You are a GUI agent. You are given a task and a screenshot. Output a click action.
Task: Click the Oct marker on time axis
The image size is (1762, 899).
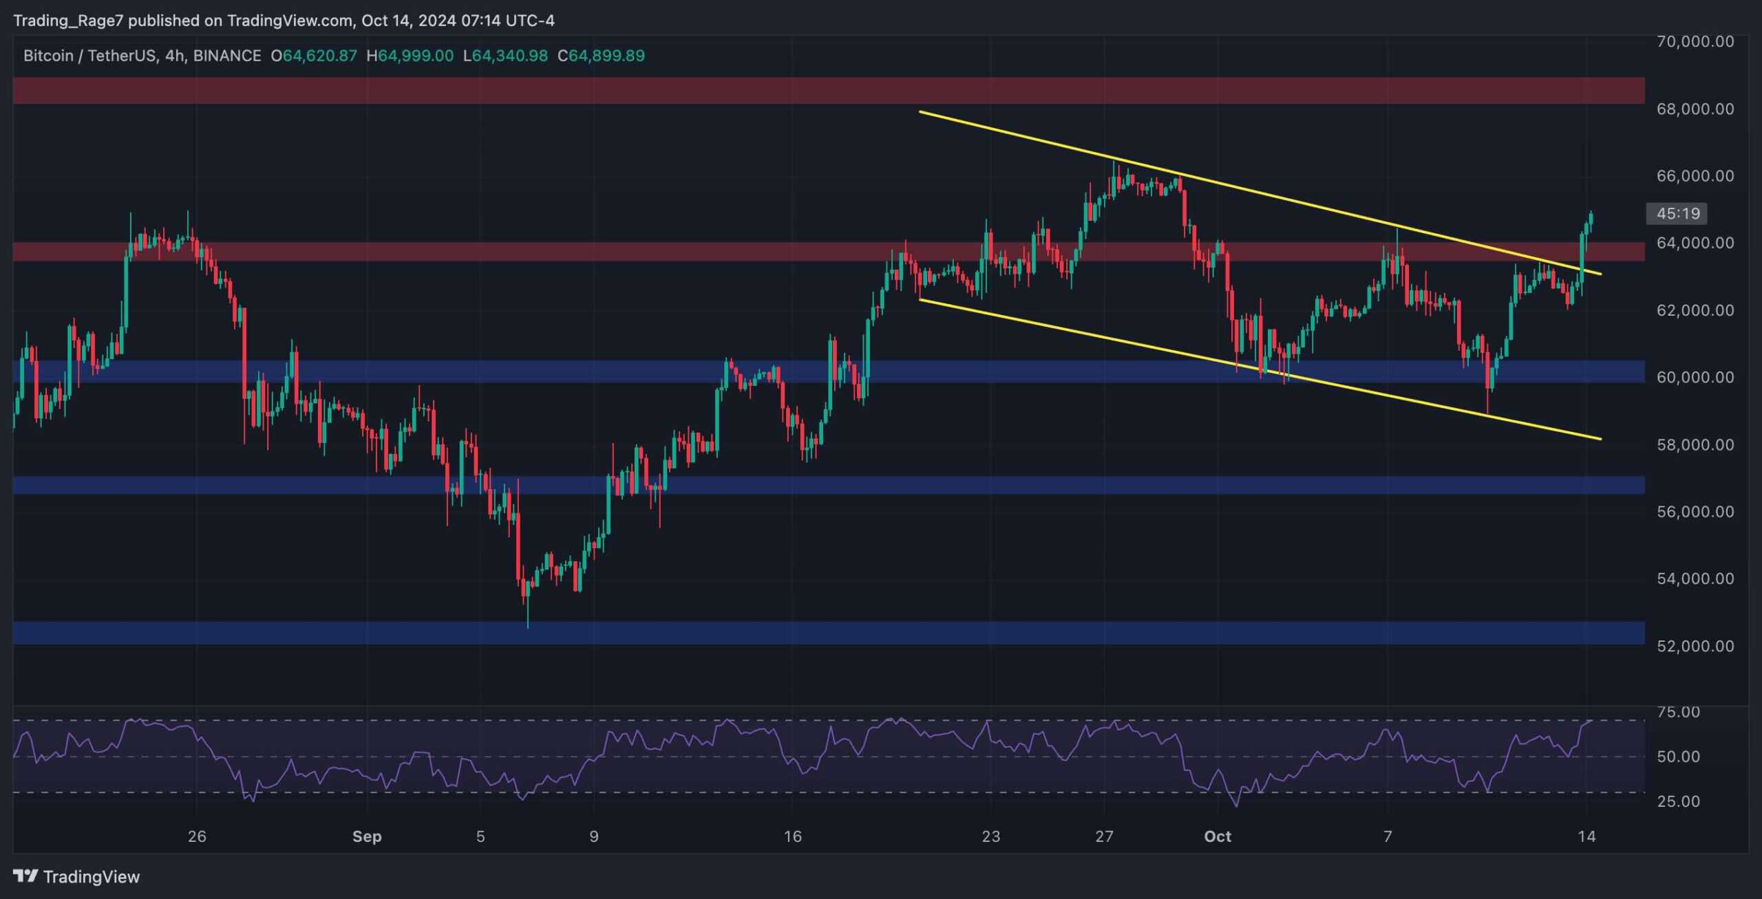[x=1218, y=836]
